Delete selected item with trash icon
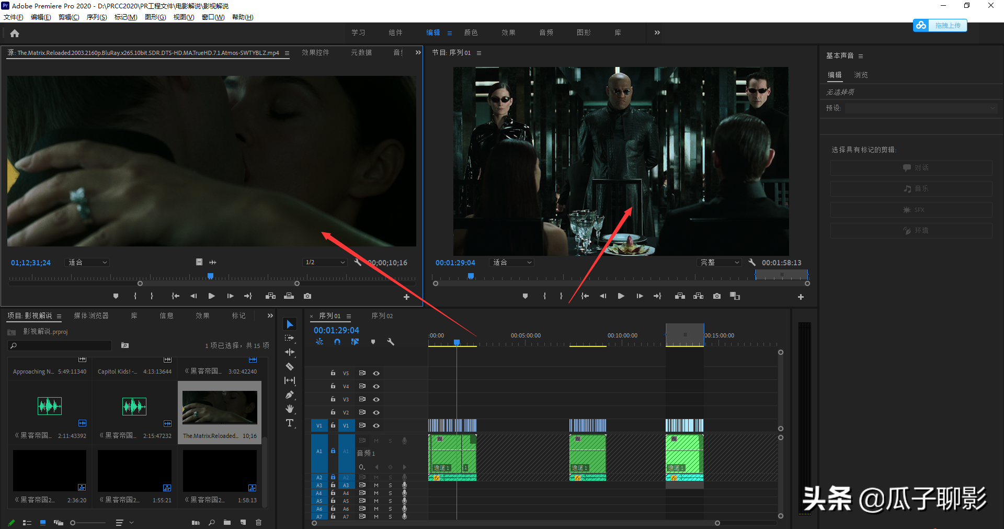Image resolution: width=1004 pixels, height=529 pixels. coord(258,522)
